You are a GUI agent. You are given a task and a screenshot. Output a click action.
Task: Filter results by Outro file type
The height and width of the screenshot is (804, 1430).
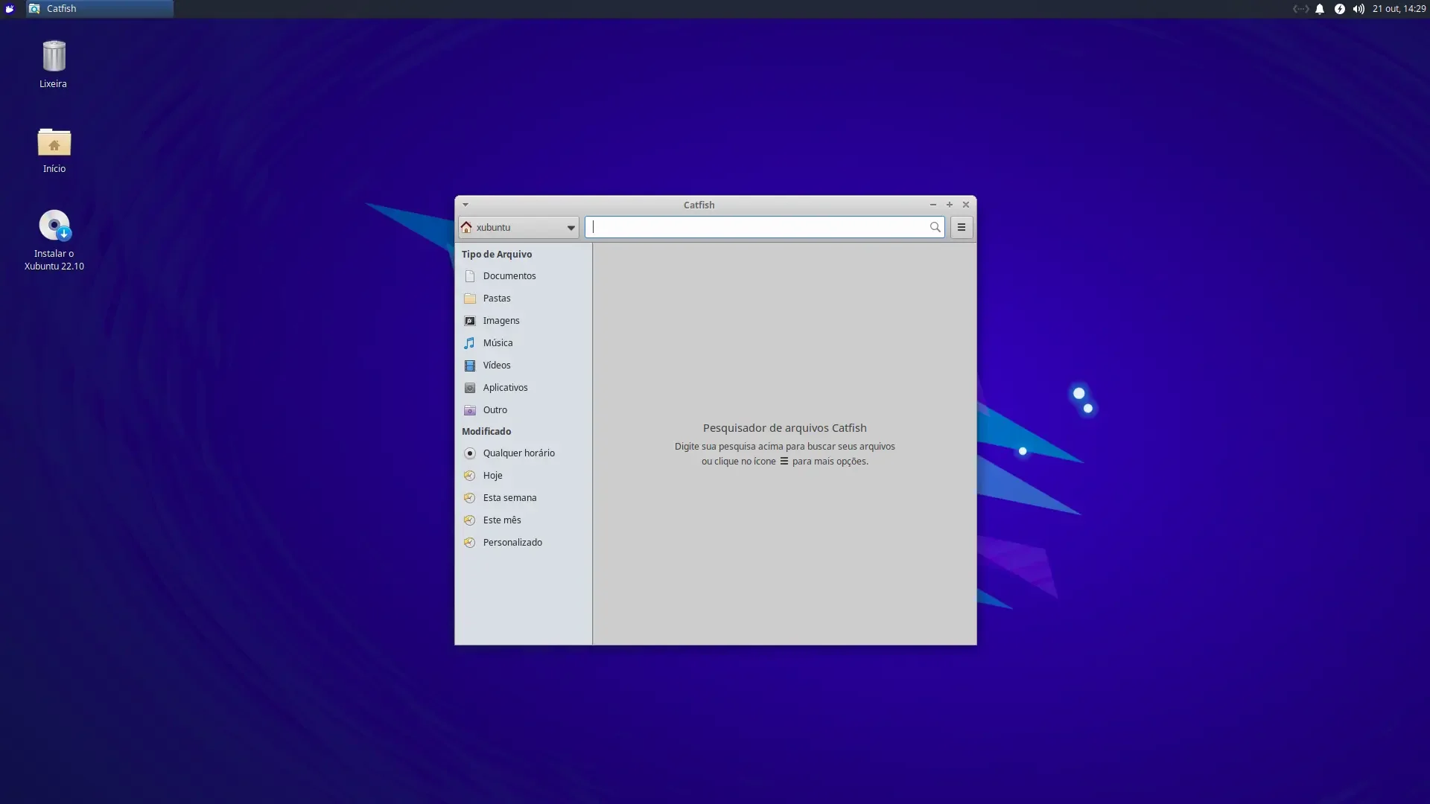pos(523,410)
